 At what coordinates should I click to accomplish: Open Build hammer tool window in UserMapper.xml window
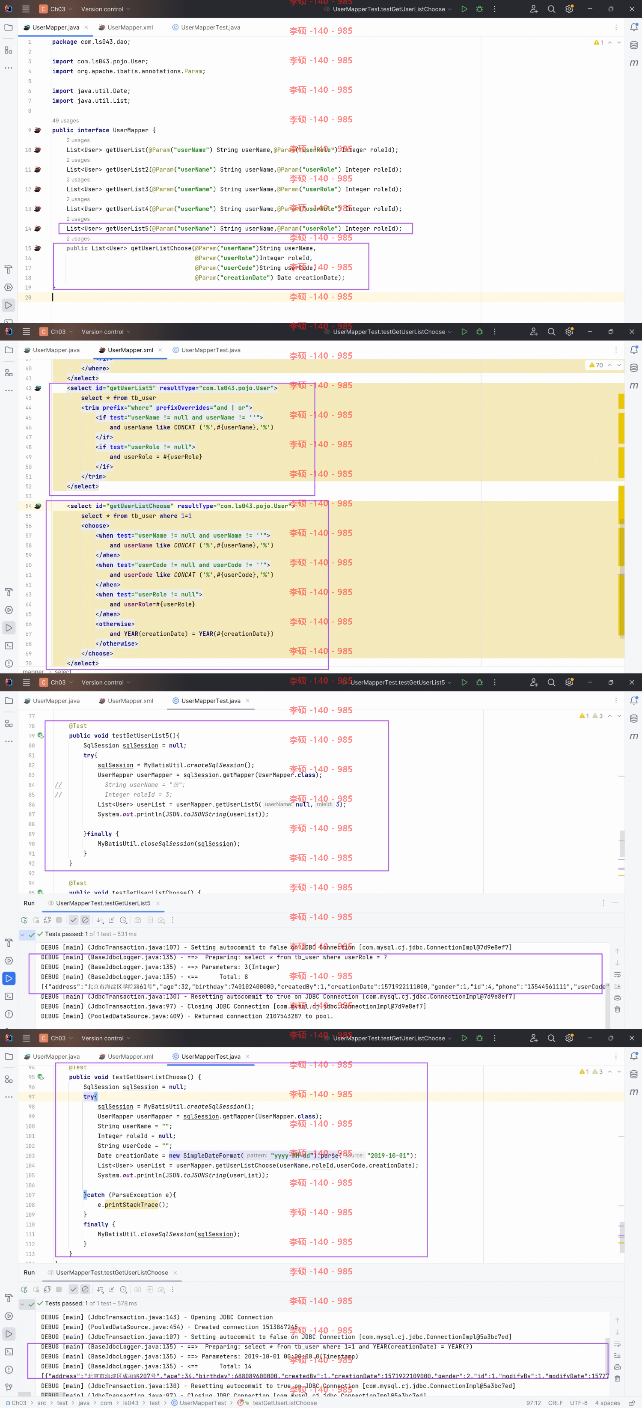[x=8, y=592]
